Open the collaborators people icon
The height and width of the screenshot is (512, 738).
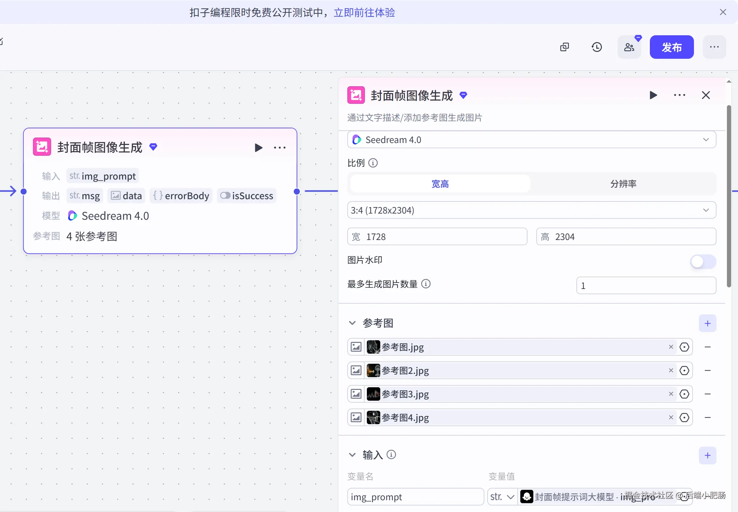tap(629, 47)
